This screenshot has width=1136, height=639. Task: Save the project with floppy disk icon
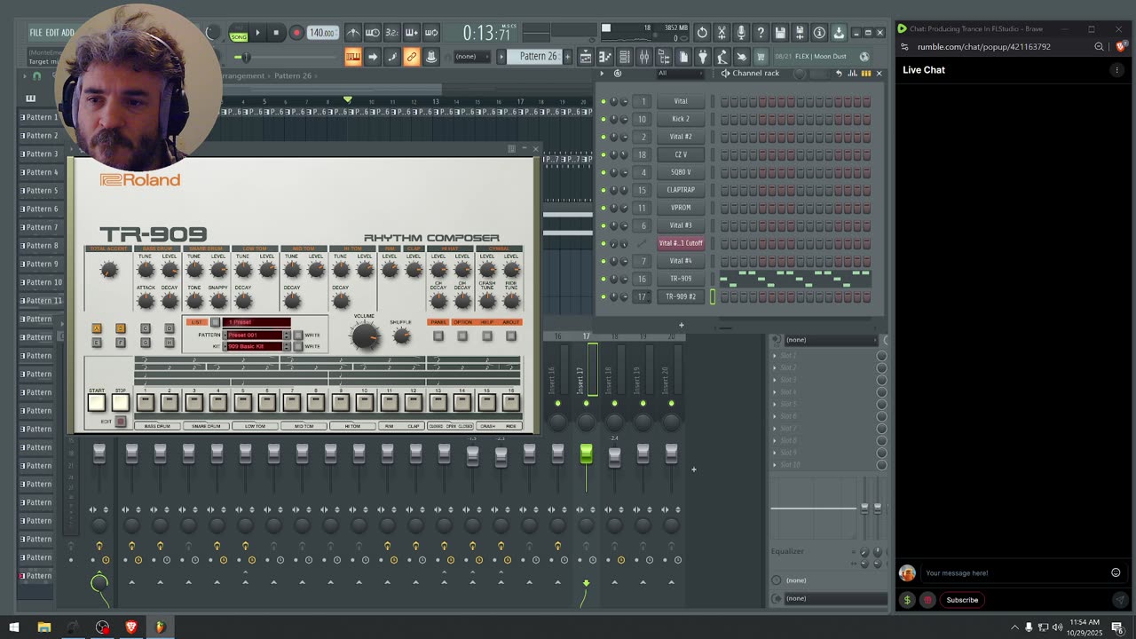coord(780,33)
